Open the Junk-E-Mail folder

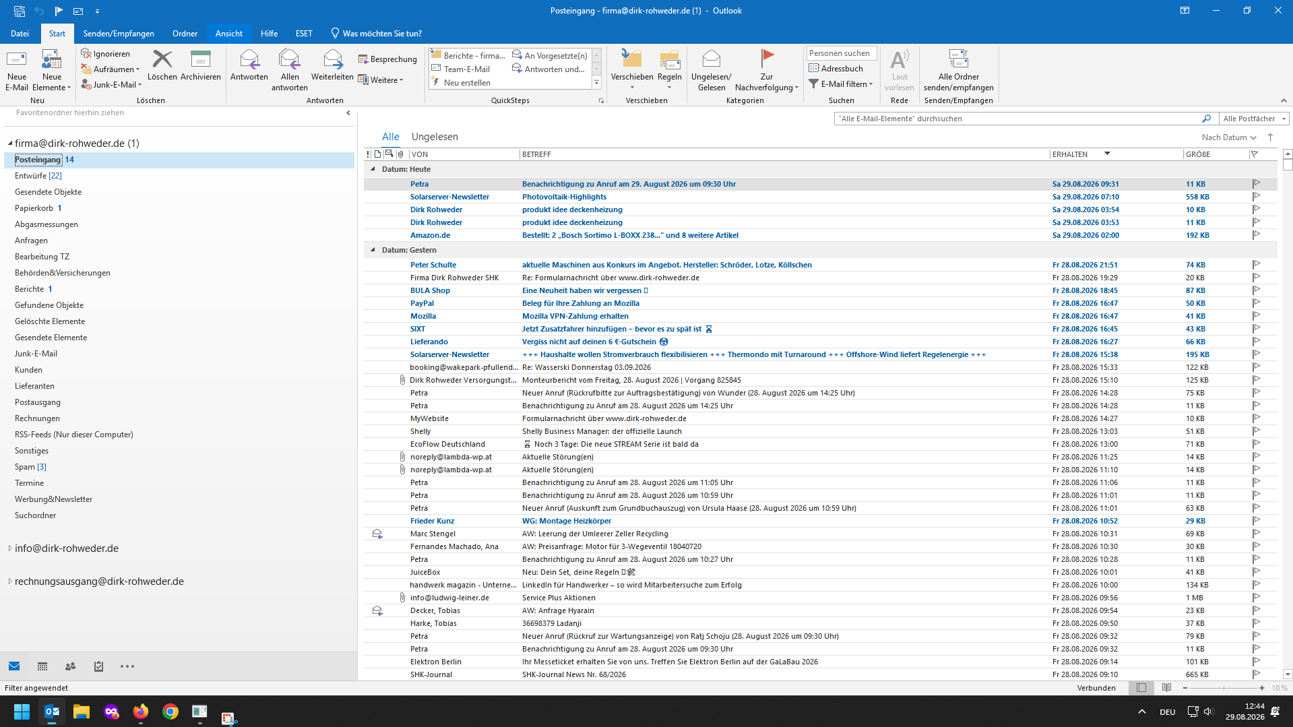[x=36, y=354]
